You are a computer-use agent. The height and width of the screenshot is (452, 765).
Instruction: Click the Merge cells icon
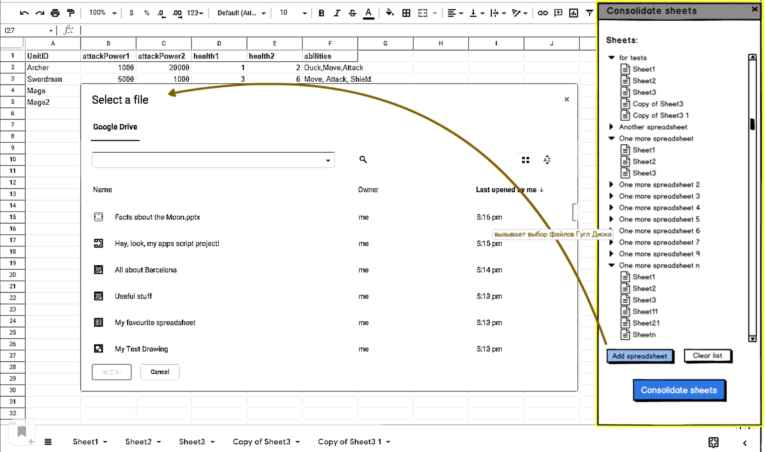[423, 13]
